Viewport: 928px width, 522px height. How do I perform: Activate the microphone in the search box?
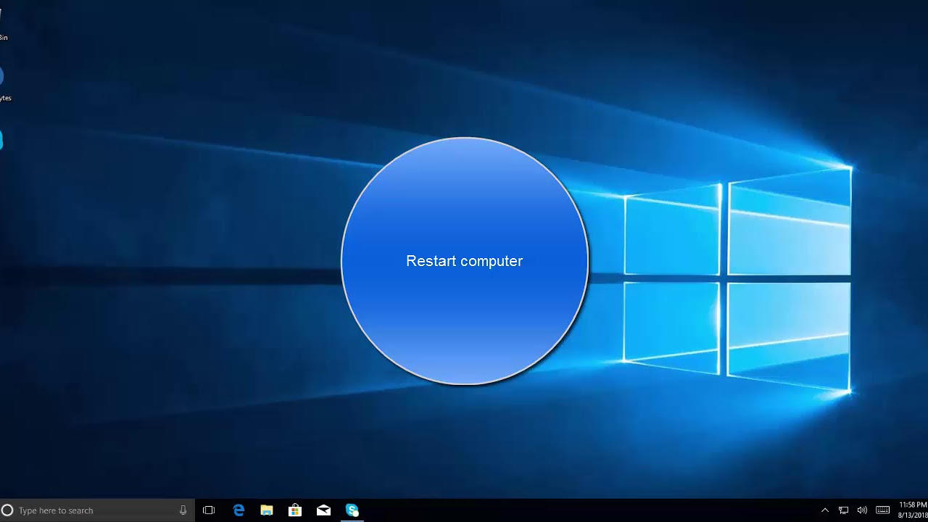click(x=183, y=510)
